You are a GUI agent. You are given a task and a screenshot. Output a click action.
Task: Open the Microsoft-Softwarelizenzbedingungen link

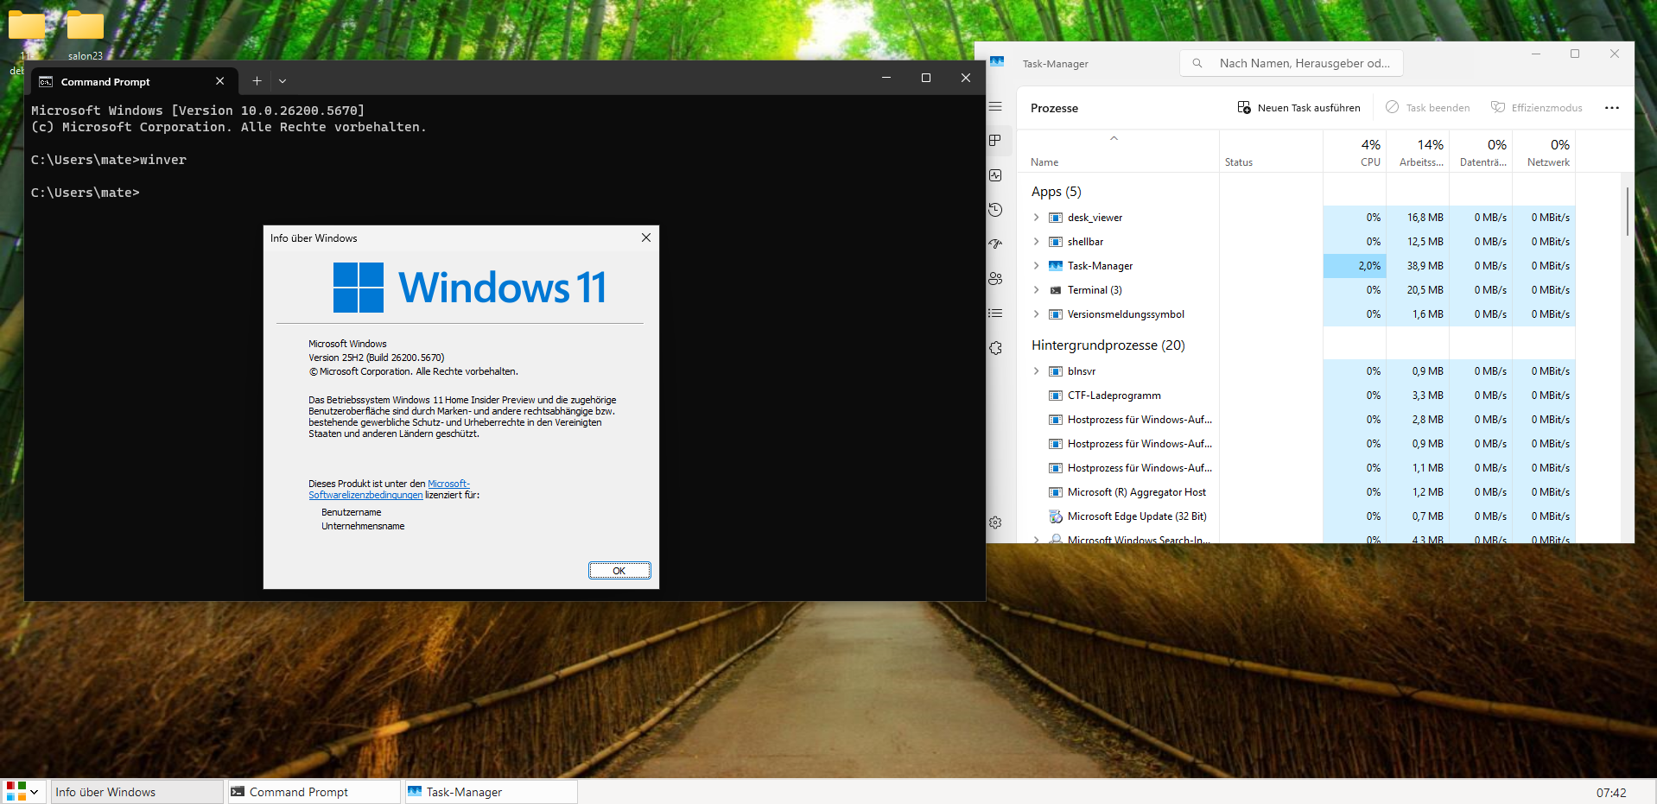coord(389,490)
